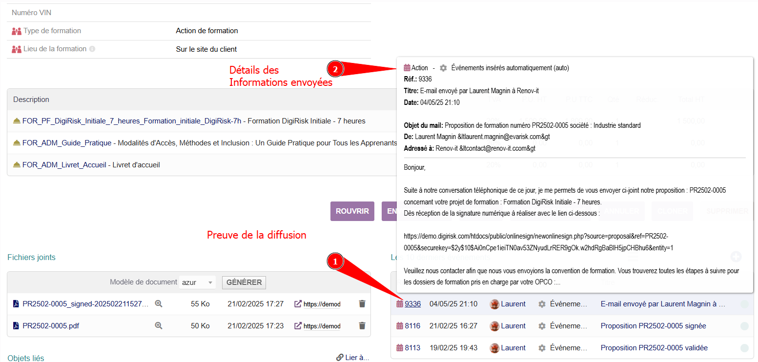Open the external share link icon for PR2502-0005.pdf
Screen dimensions: 758x362
[298, 325]
